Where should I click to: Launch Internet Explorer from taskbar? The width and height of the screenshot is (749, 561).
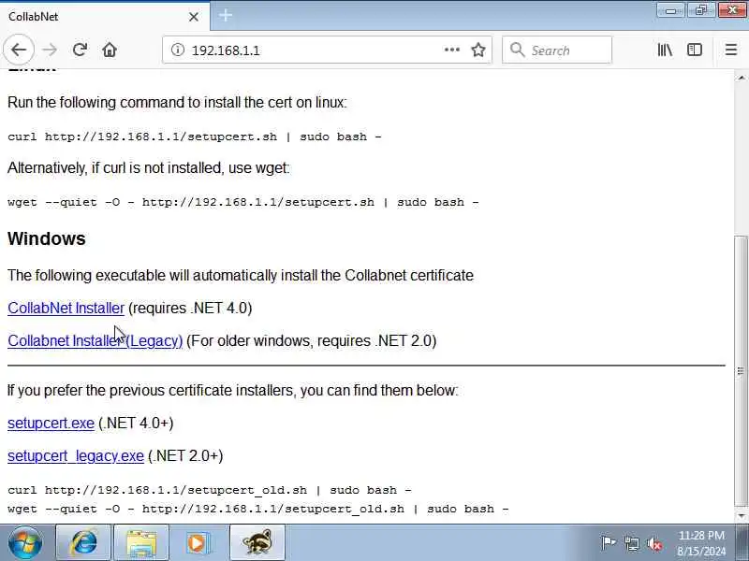(x=83, y=543)
